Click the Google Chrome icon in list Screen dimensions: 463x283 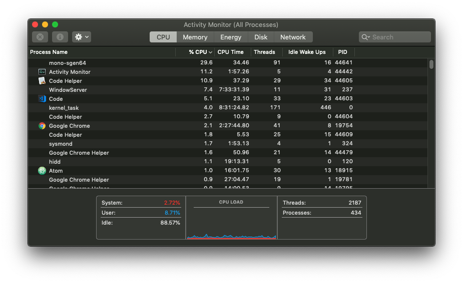[42, 126]
